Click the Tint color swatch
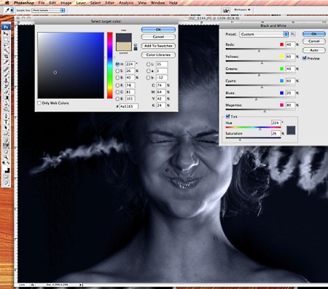328x289 pixels. (x=291, y=130)
